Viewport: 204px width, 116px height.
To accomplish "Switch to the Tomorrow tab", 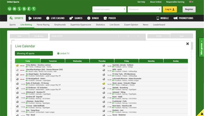I will (x=53, y=61).
